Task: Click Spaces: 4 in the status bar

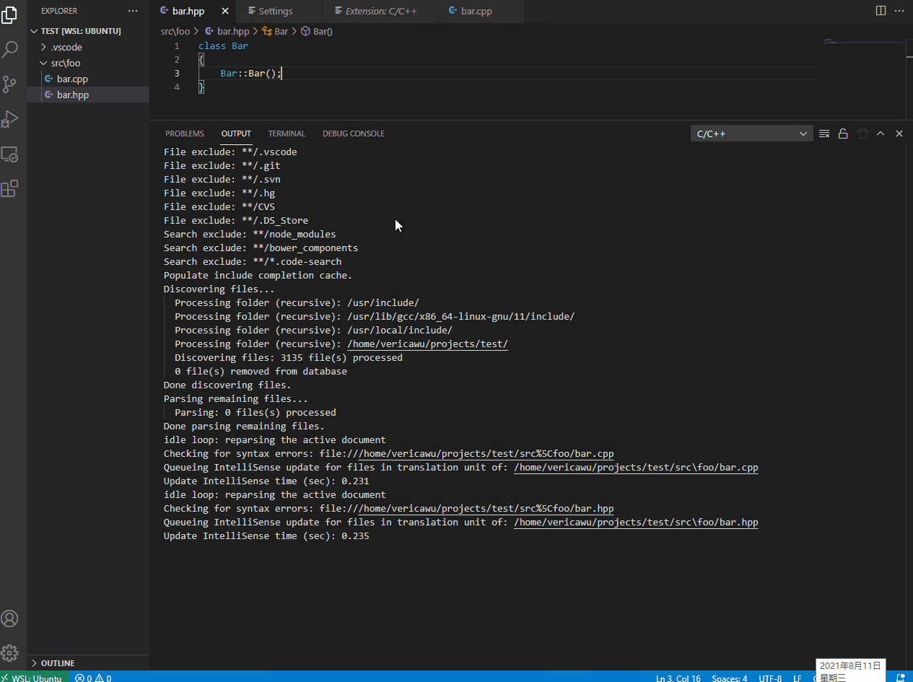Action: click(x=730, y=678)
